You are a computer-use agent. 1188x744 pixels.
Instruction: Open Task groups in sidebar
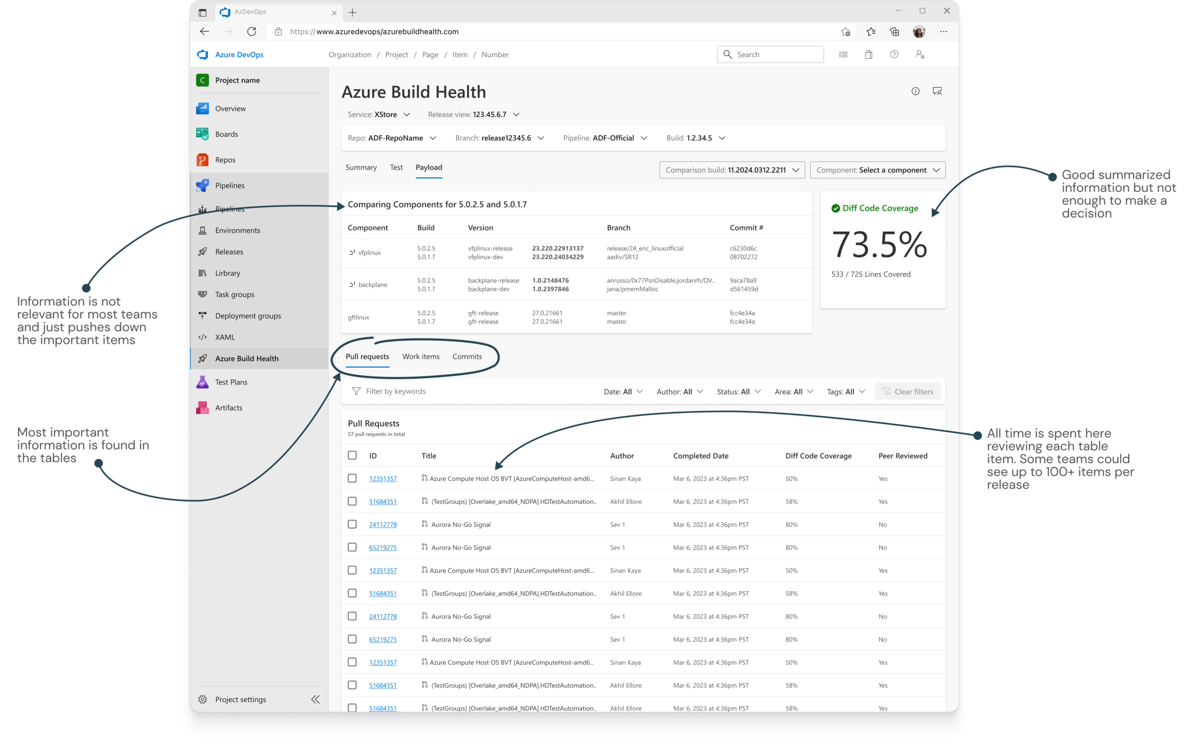pyautogui.click(x=234, y=294)
